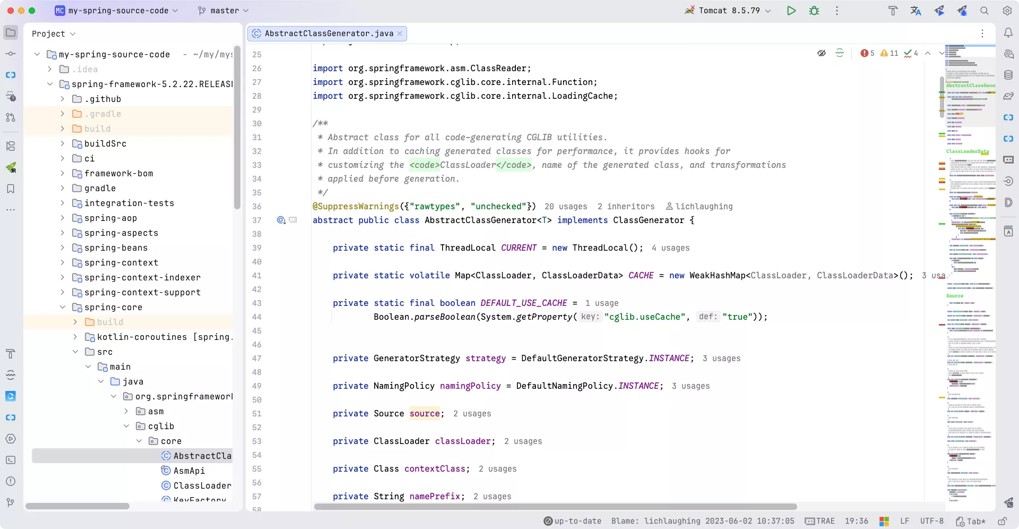Screen dimensions: 1019x529
Task: Open IDE settings gear icon
Action: click(1007, 11)
